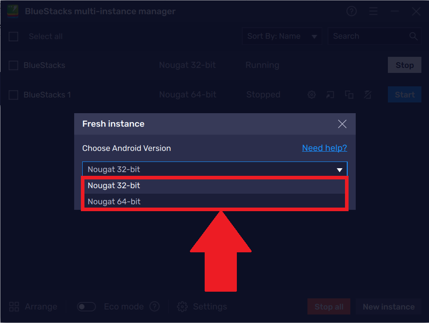Type a query in the Search field

[371, 36]
